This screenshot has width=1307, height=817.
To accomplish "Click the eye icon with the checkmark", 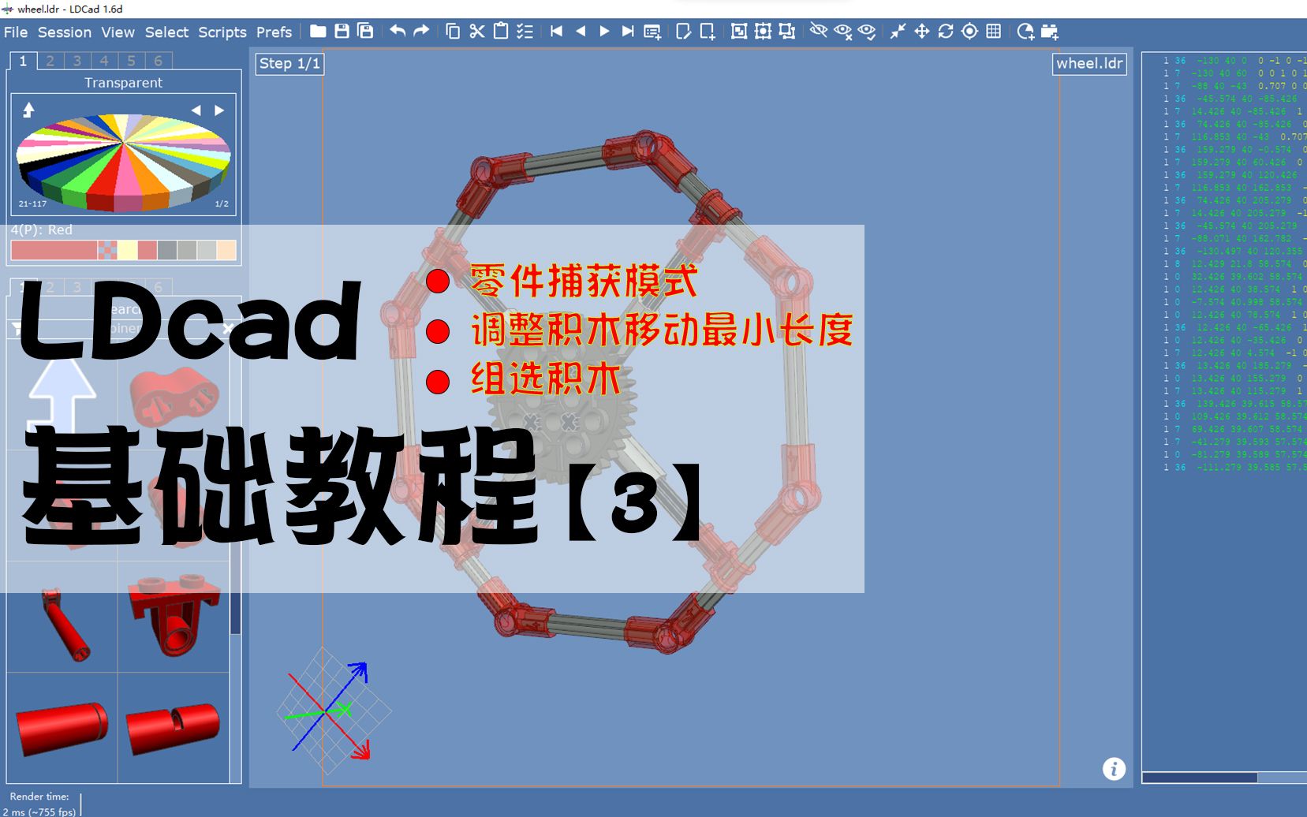I will tap(867, 32).
